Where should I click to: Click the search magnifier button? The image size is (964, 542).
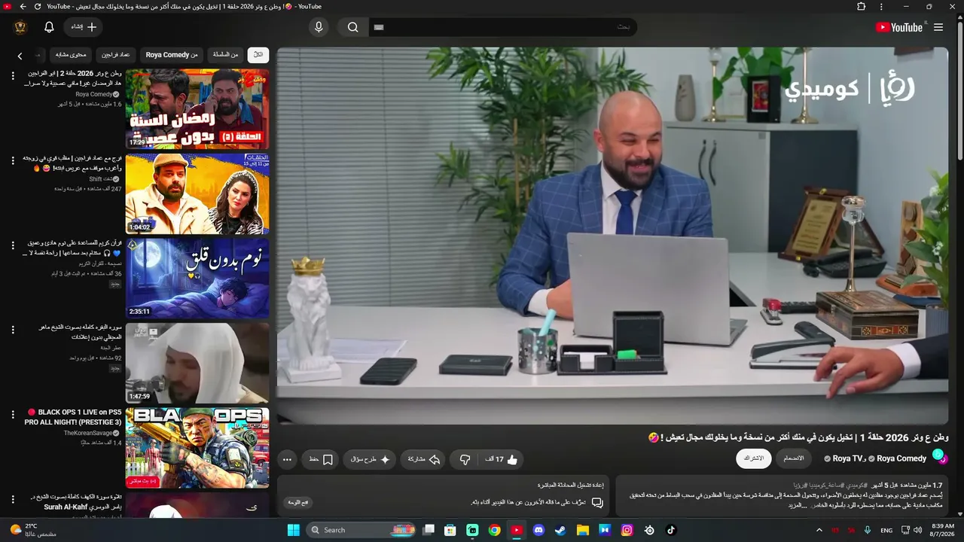point(353,27)
